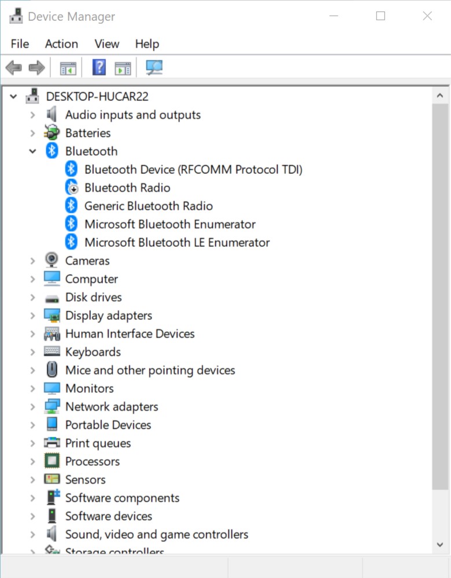This screenshot has height=578, width=451.
Task: Click the Forward arrow toolbar icon
Action: click(x=36, y=68)
